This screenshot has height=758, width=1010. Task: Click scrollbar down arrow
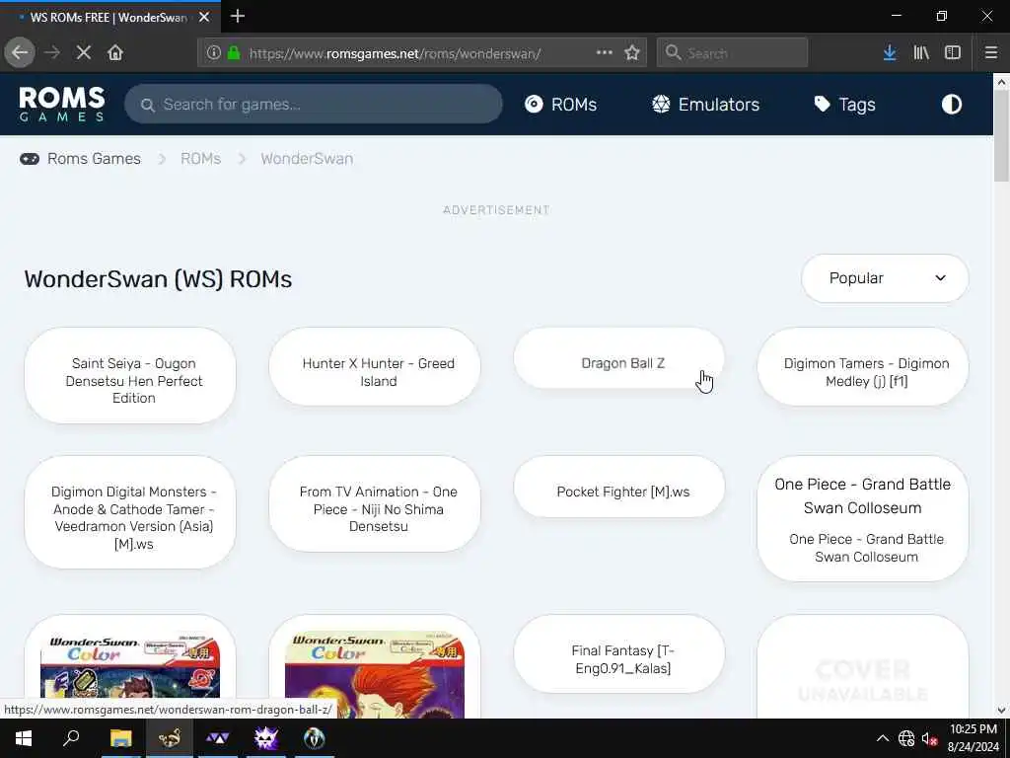pyautogui.click(x=1001, y=711)
